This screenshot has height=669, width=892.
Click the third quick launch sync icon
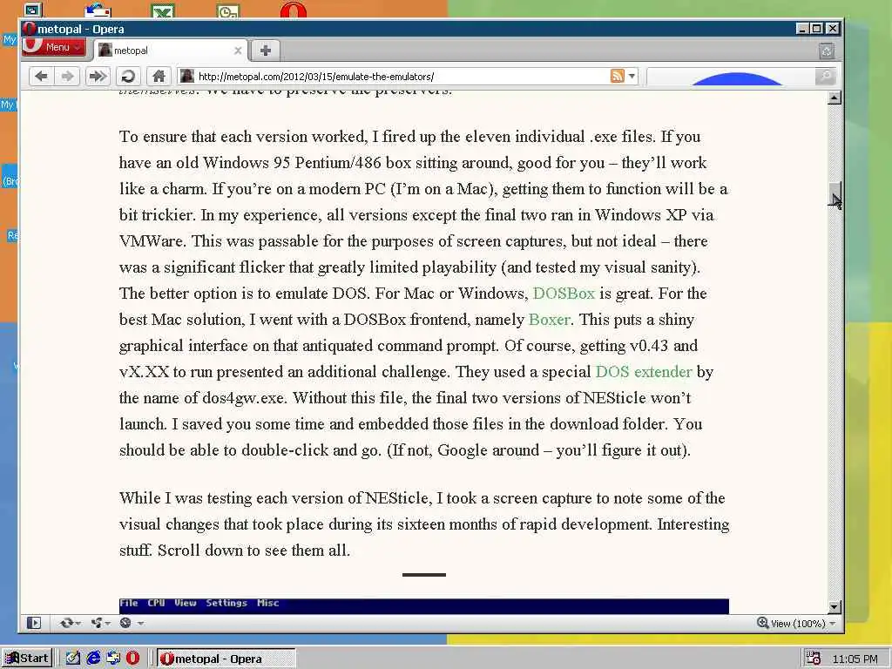(x=113, y=659)
